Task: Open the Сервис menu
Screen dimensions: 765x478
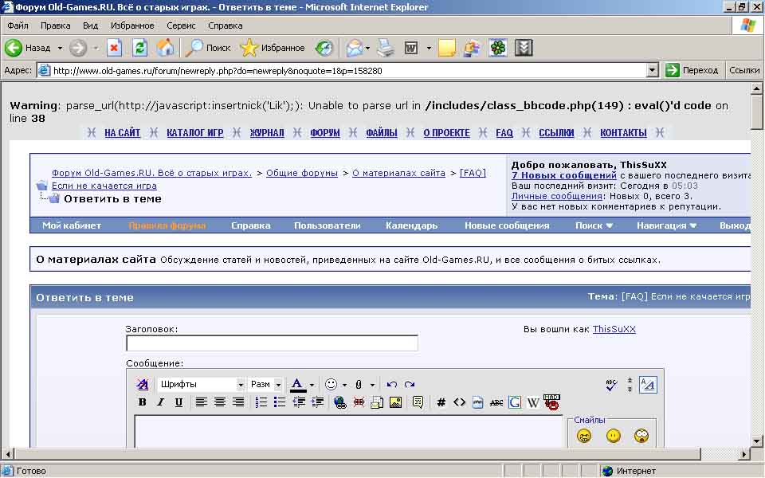Action: 182,25
